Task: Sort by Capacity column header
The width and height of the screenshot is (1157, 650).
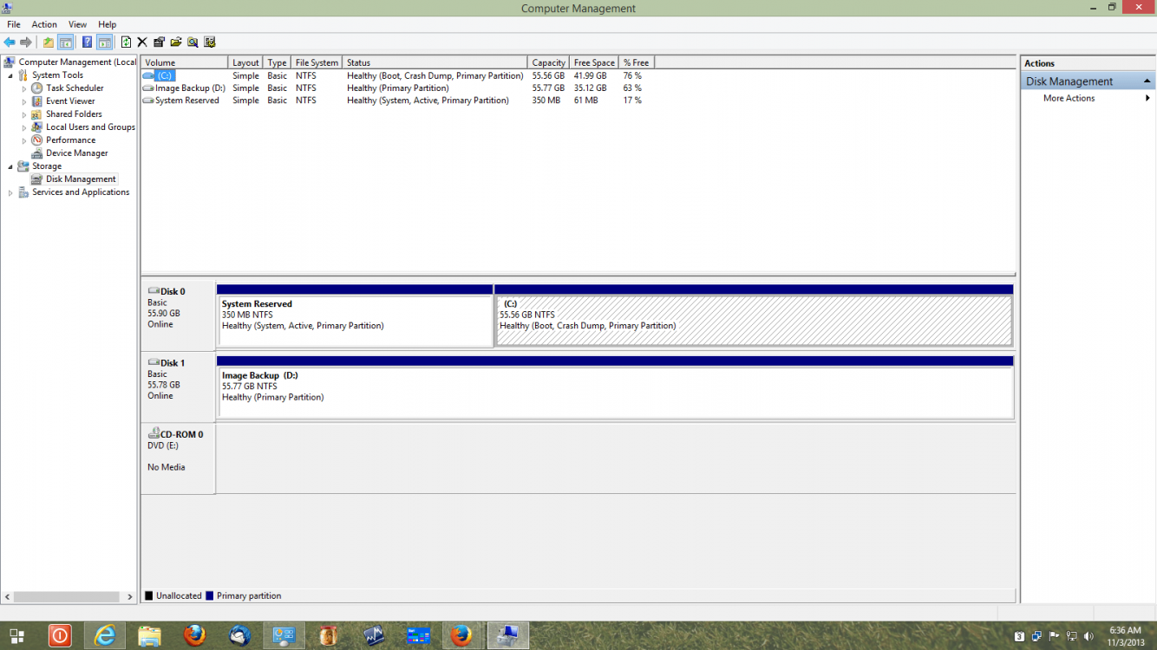Action: coord(548,62)
